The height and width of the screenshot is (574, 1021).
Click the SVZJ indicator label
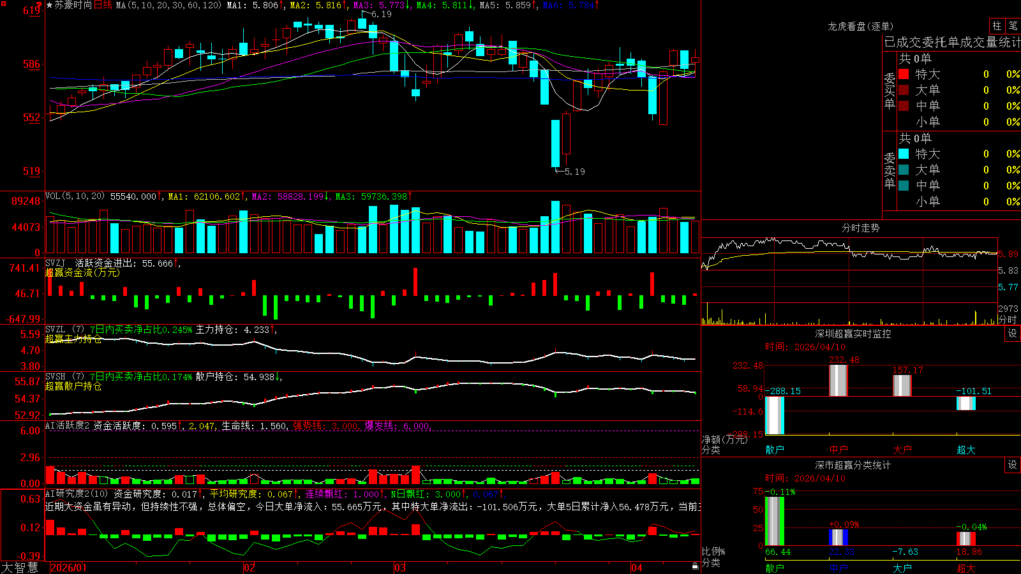tap(56, 263)
